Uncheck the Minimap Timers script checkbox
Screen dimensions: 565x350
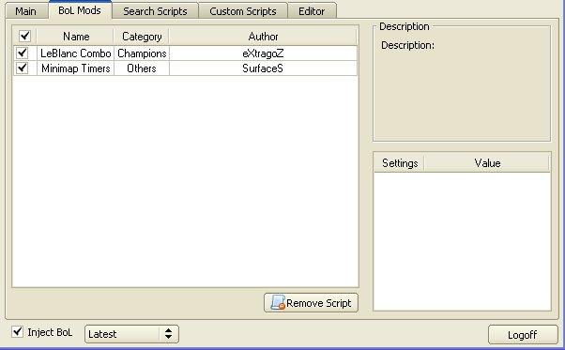23,68
